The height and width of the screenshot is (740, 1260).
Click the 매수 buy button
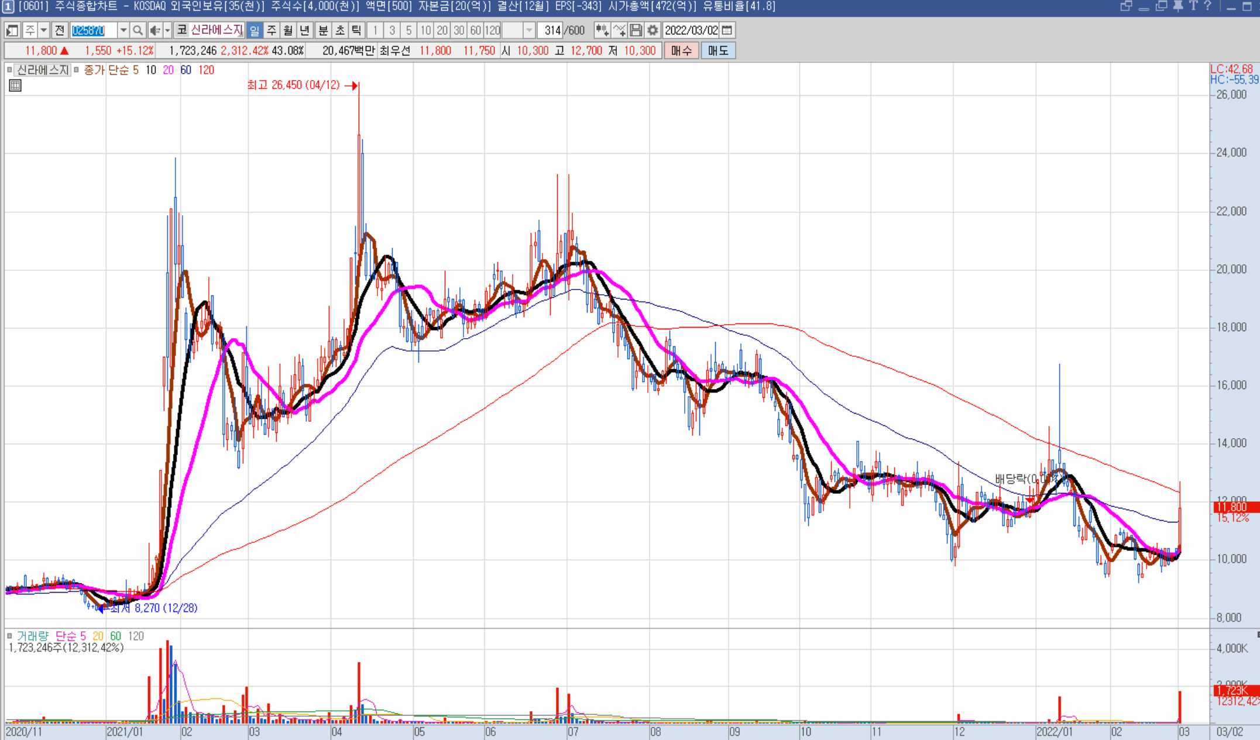(681, 51)
